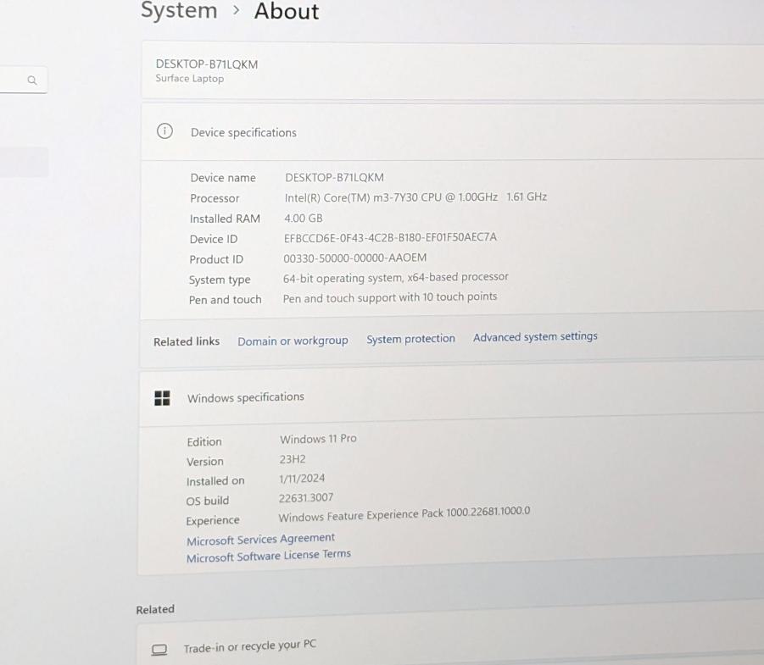Image resolution: width=764 pixels, height=665 pixels.
Task: Click the Windows logo beside Windows specifications
Action: [x=162, y=398]
